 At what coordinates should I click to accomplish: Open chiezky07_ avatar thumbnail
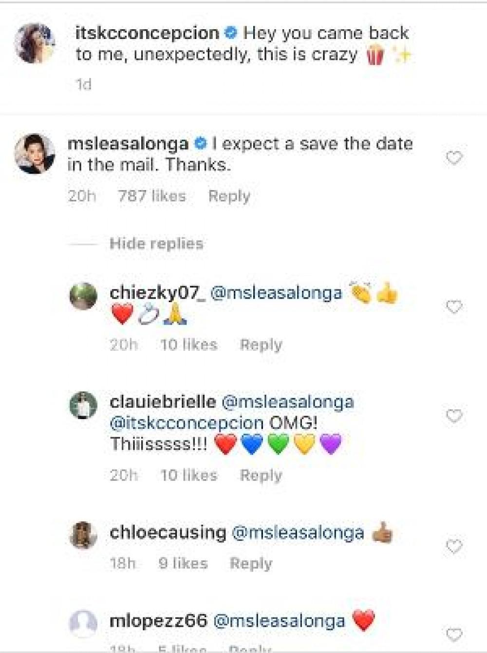tap(83, 296)
